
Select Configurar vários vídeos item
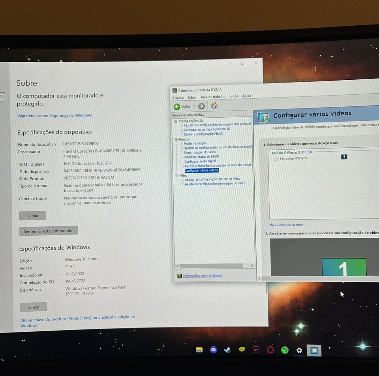(x=201, y=171)
